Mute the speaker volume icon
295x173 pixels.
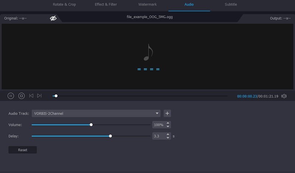[x=284, y=96]
